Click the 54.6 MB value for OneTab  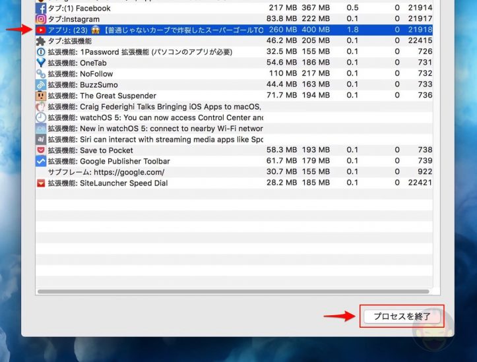(282, 62)
